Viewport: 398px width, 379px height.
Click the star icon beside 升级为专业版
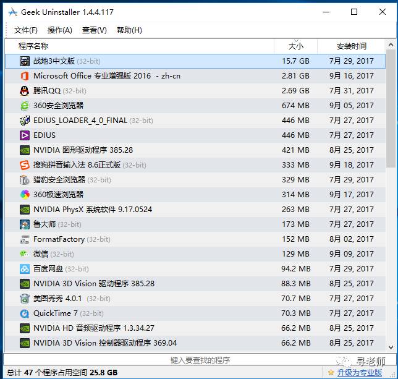(331, 373)
